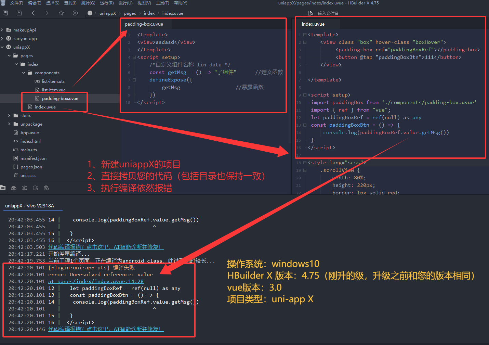Click the project icon at breadcrumb start
Viewport: 489px width, 345px height.
(90, 13)
